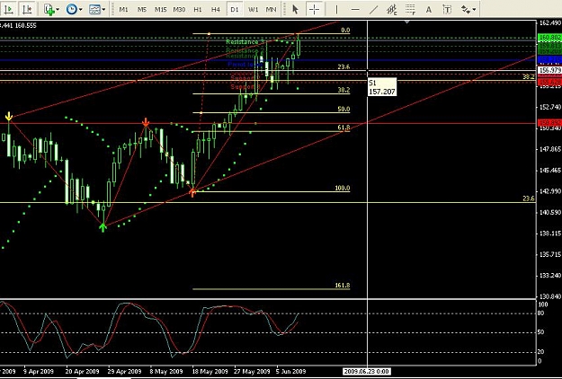Select the Fibonacci 61.8 level label

click(343, 128)
